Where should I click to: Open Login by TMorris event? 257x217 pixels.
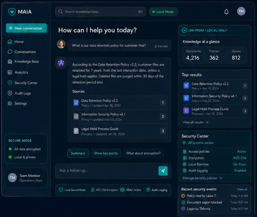pos(215,209)
